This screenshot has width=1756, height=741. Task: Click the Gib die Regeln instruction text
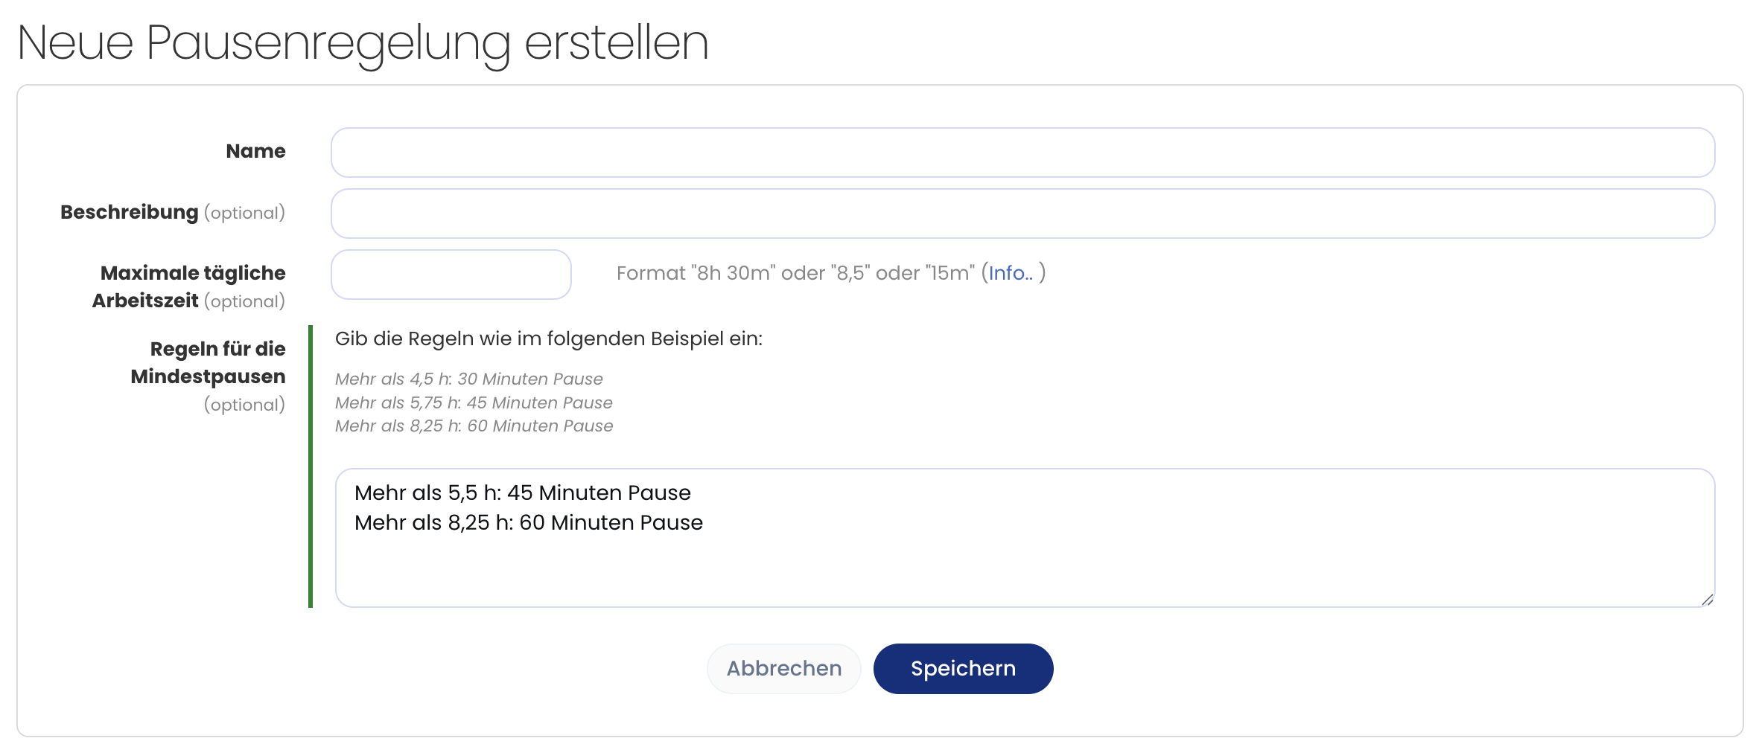coord(548,339)
